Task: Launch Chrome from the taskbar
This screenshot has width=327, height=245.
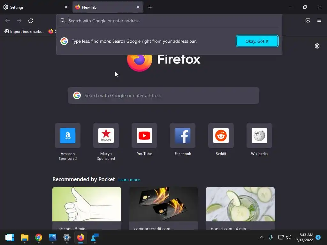Action: click(x=39, y=237)
